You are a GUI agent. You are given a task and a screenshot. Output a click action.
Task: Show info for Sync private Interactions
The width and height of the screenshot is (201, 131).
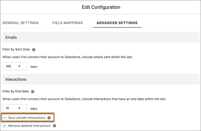pyautogui.click(x=49, y=118)
